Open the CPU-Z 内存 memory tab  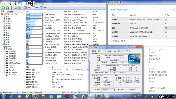click(x=110, y=51)
